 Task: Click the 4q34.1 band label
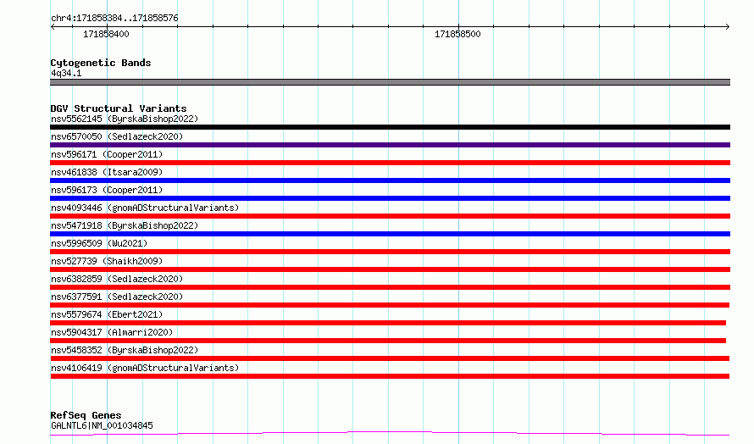66,73
